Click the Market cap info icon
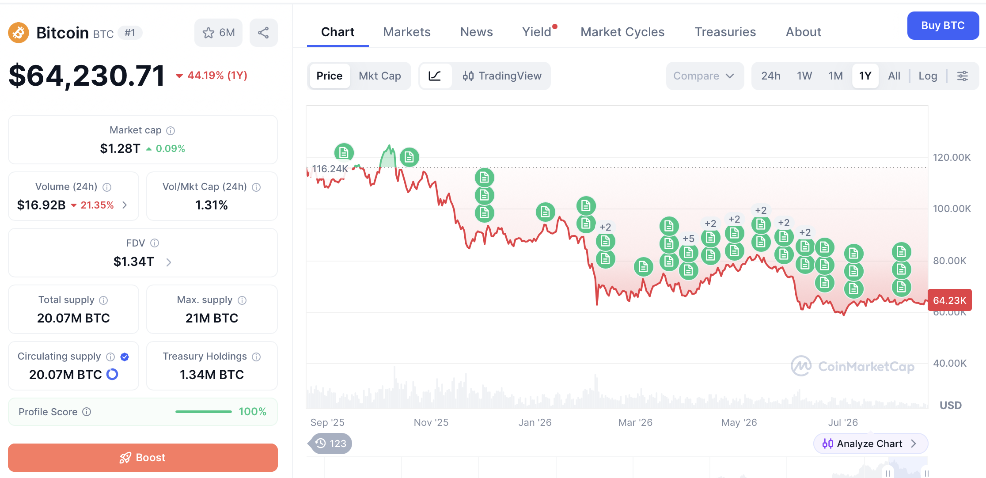 [x=171, y=130]
